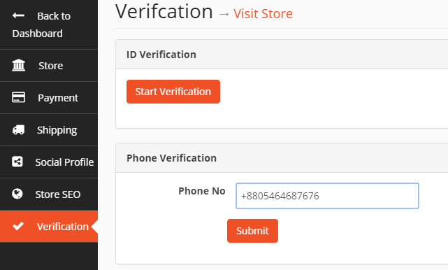
Task: Click the Payment credit card icon
Action: (18, 97)
